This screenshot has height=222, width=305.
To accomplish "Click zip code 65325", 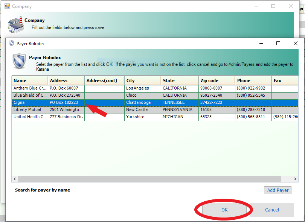I will [217, 117].
